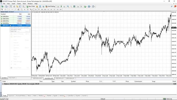The width and height of the screenshot is (177, 100).
Task: Open the Profiles toolbar icon
Action: click(6, 6)
